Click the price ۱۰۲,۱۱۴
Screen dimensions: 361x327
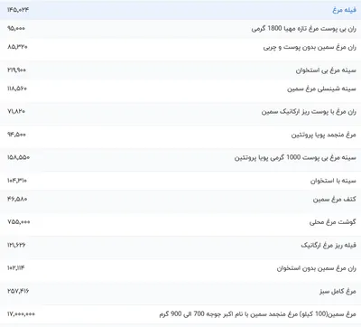click(16, 267)
